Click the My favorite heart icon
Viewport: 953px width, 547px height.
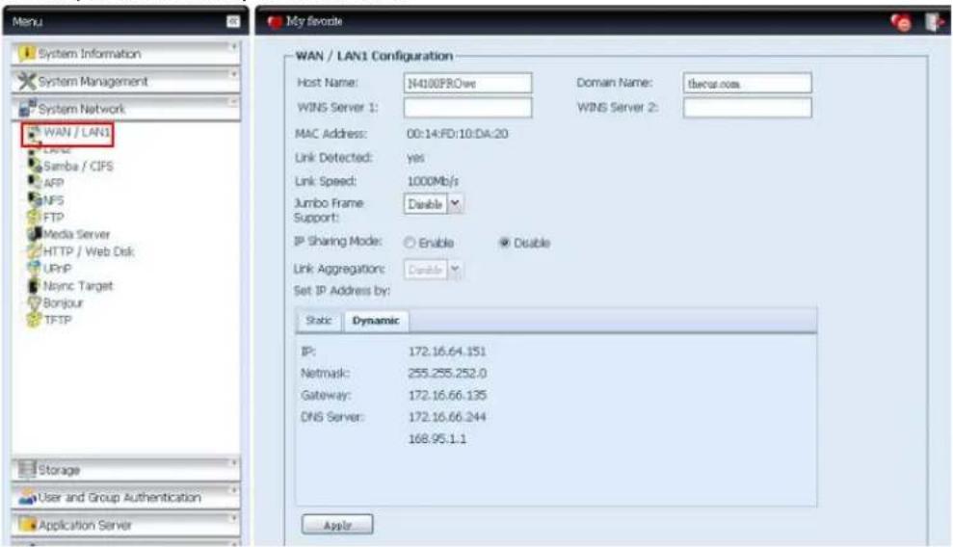click(x=275, y=22)
